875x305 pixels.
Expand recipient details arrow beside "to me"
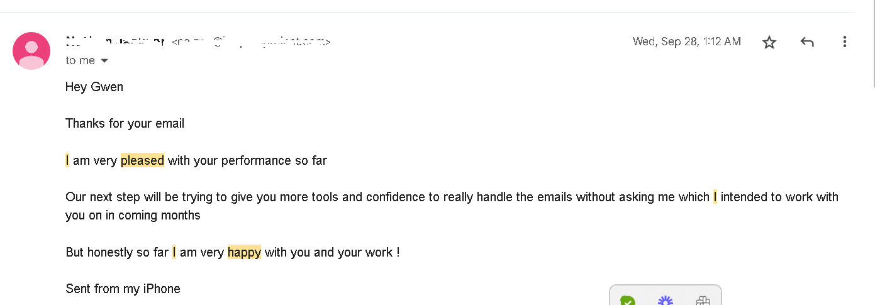pos(104,61)
